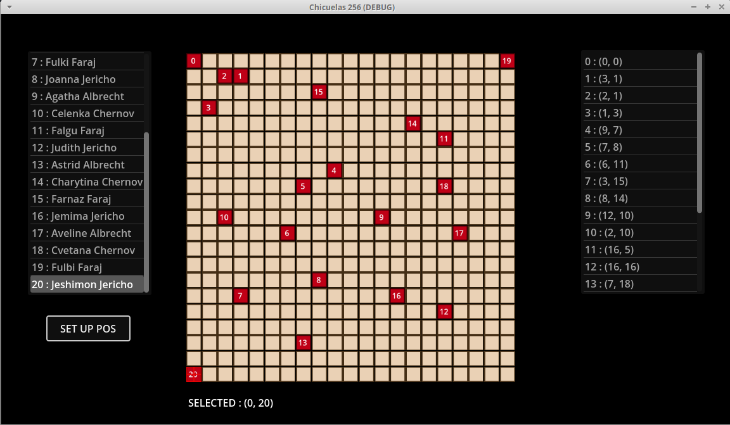
Task: Select red tile numbered 17
Action: coord(460,233)
